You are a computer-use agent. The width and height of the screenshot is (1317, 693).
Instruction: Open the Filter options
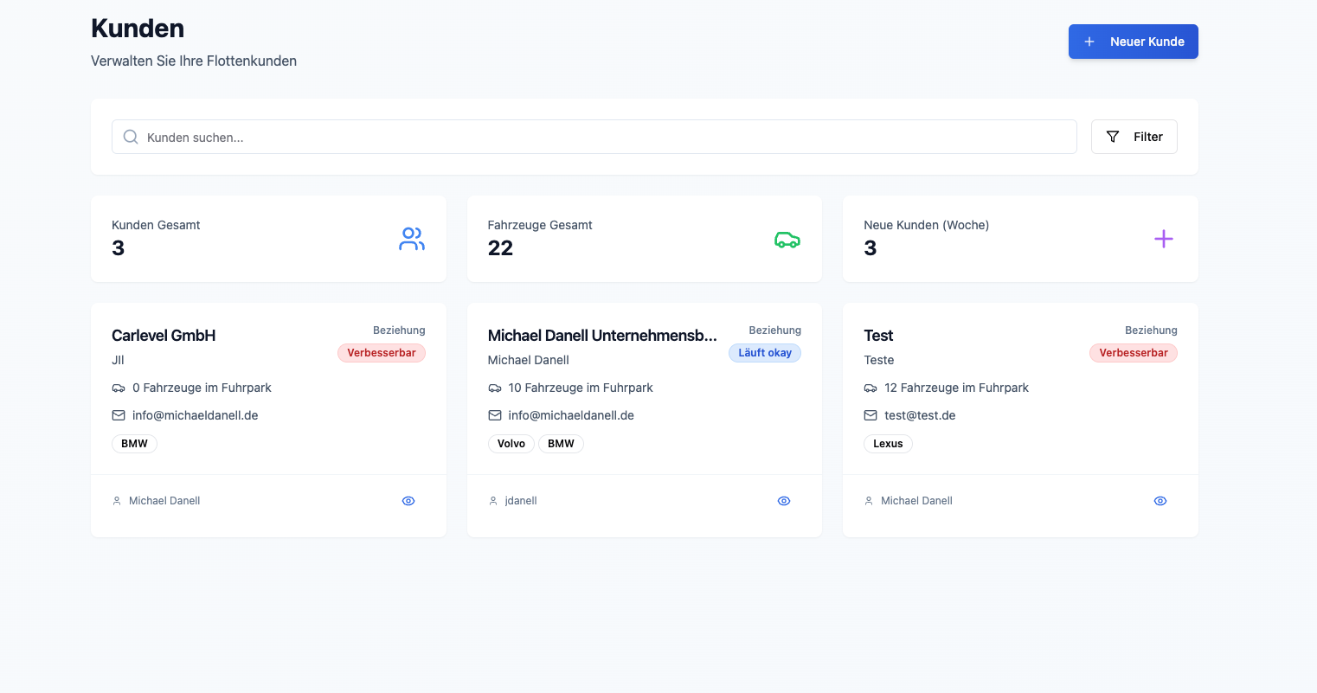[x=1134, y=137]
